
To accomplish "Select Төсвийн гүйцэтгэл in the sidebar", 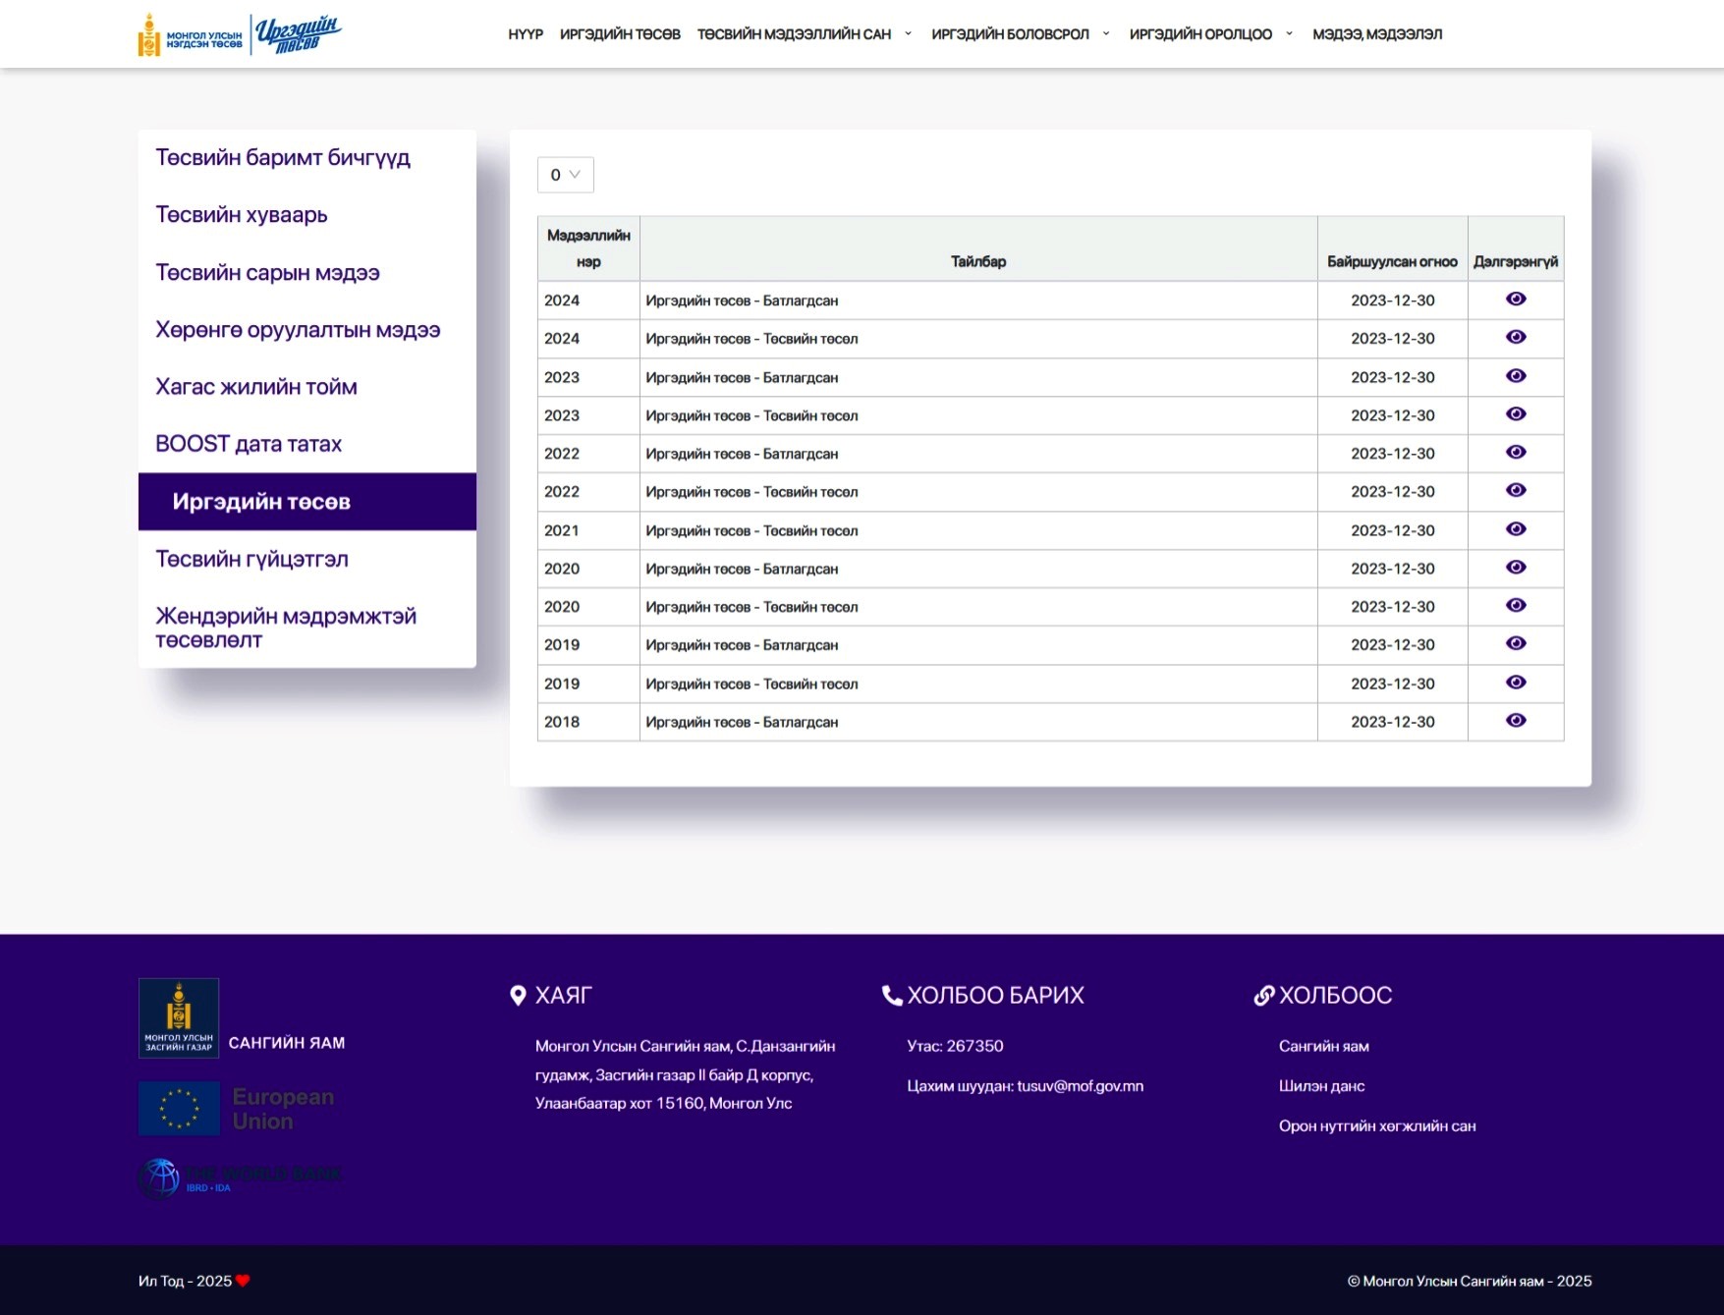I will (x=251, y=560).
